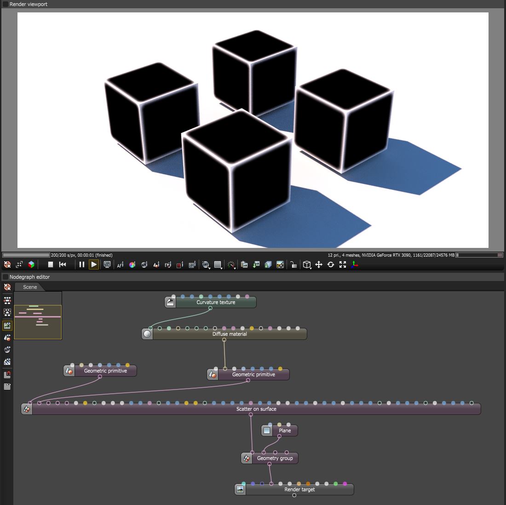Click the Curvature texture node icon
This screenshot has height=505, width=506.
[x=170, y=302]
